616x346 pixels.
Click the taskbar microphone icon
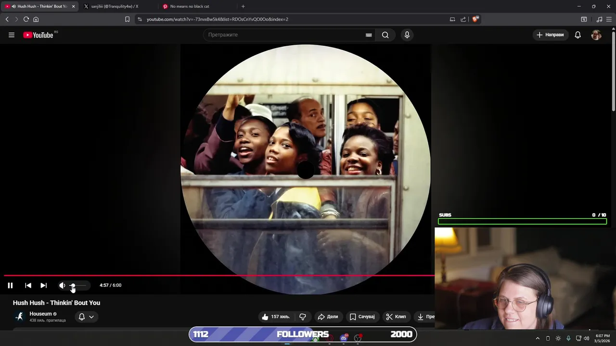click(x=568, y=338)
